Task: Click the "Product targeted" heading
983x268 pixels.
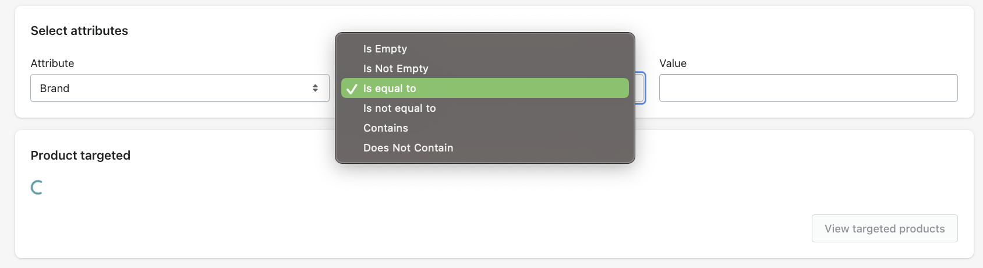Action: click(80, 156)
